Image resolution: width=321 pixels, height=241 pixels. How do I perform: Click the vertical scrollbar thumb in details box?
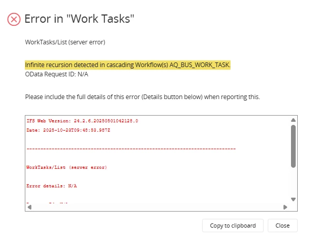click(x=293, y=146)
